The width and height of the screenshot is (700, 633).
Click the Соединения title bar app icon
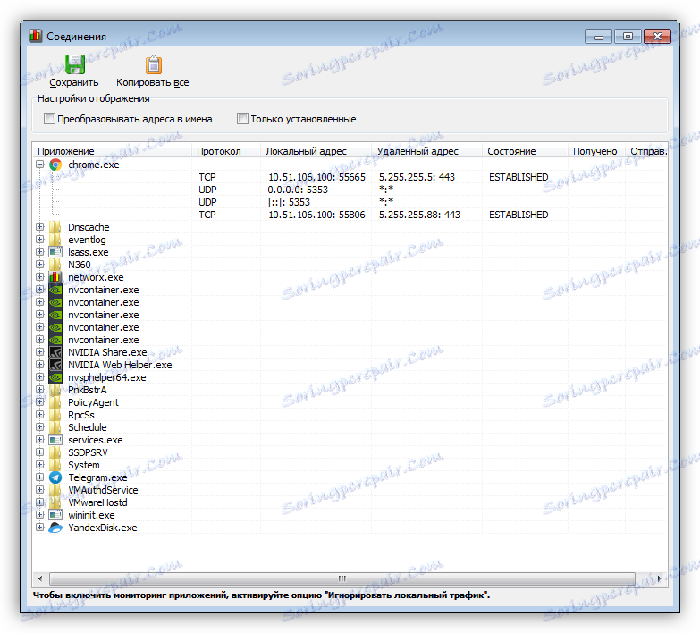pyautogui.click(x=35, y=36)
